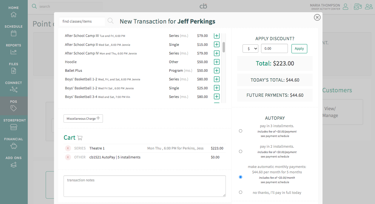Select pay in 3 installments option
375x204 pixels.
click(240, 131)
